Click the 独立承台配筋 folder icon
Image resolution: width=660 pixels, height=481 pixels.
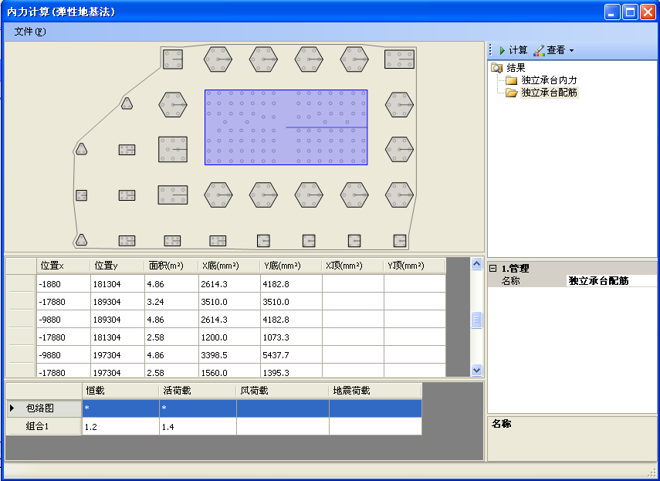click(511, 93)
